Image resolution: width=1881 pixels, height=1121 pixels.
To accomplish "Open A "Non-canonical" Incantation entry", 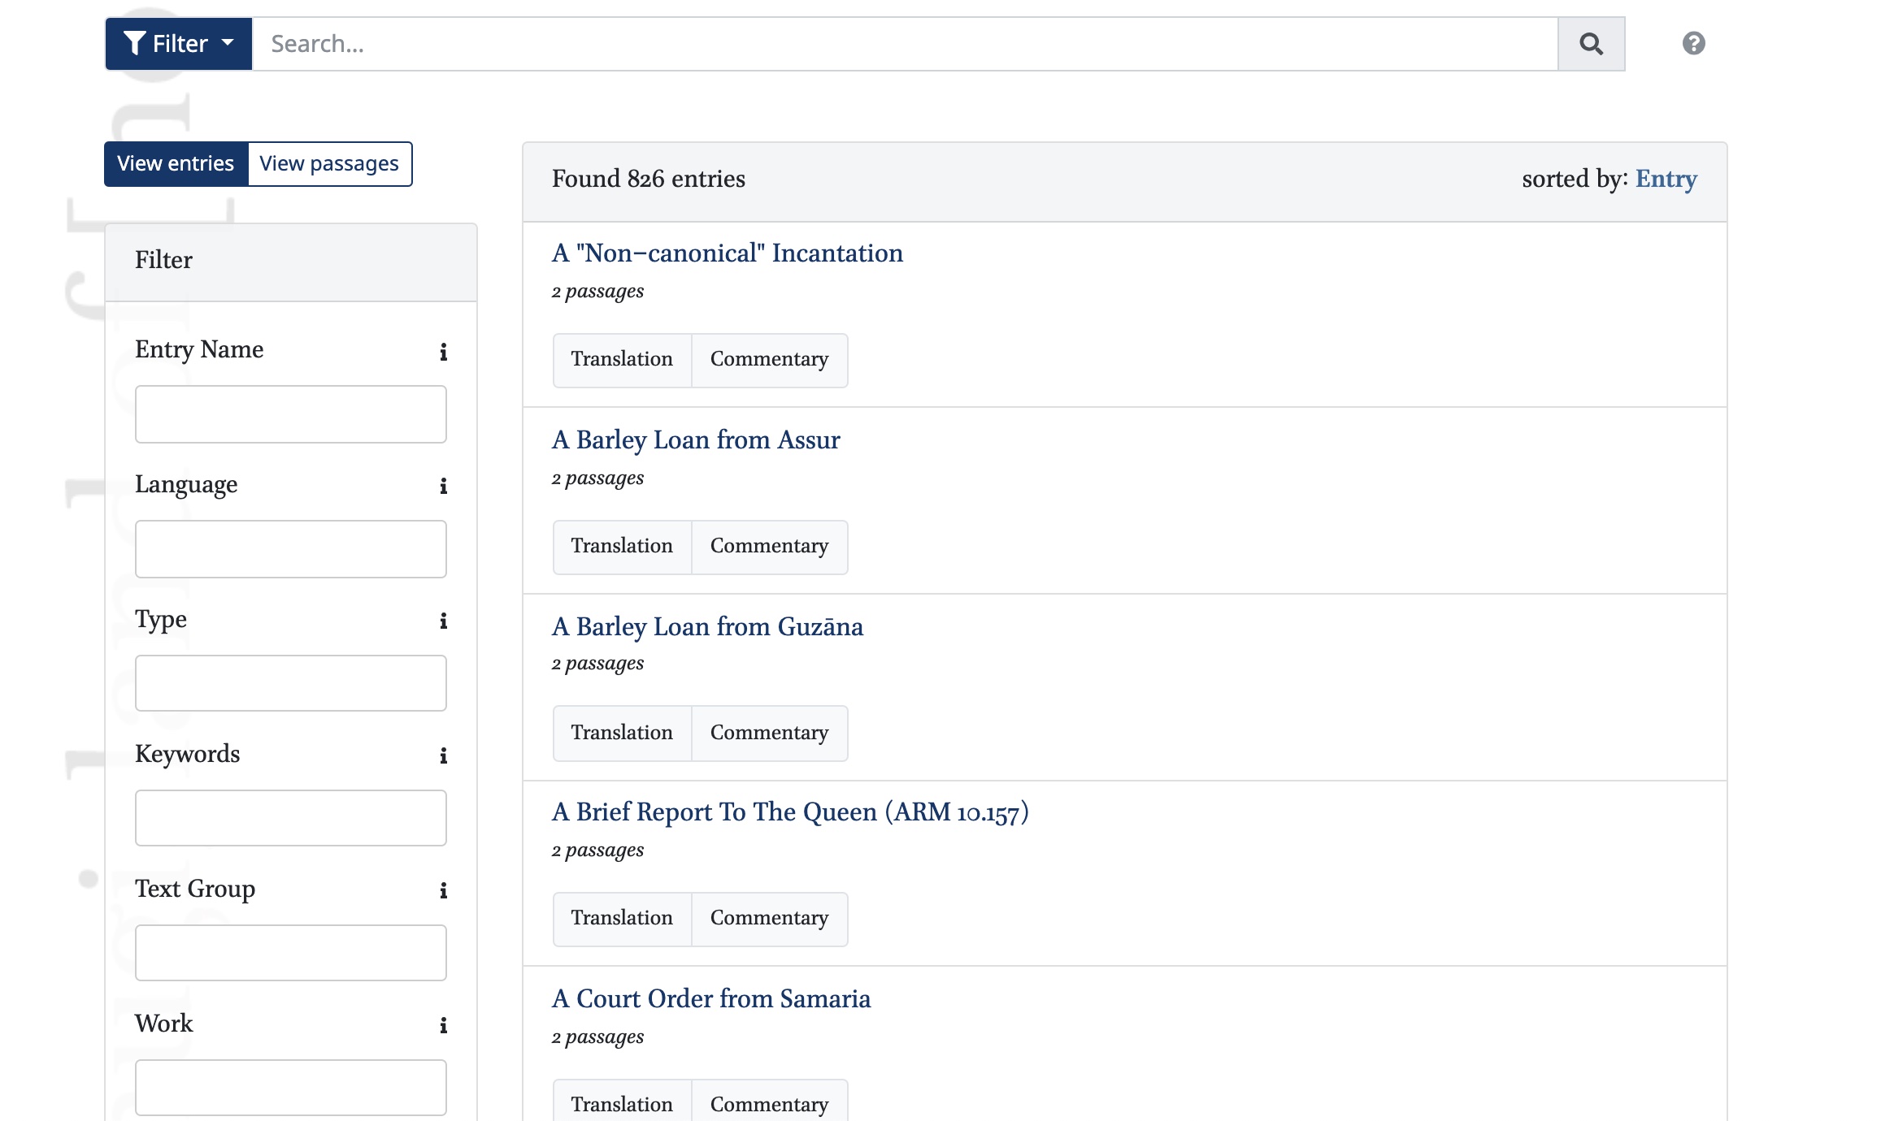I will [x=727, y=253].
